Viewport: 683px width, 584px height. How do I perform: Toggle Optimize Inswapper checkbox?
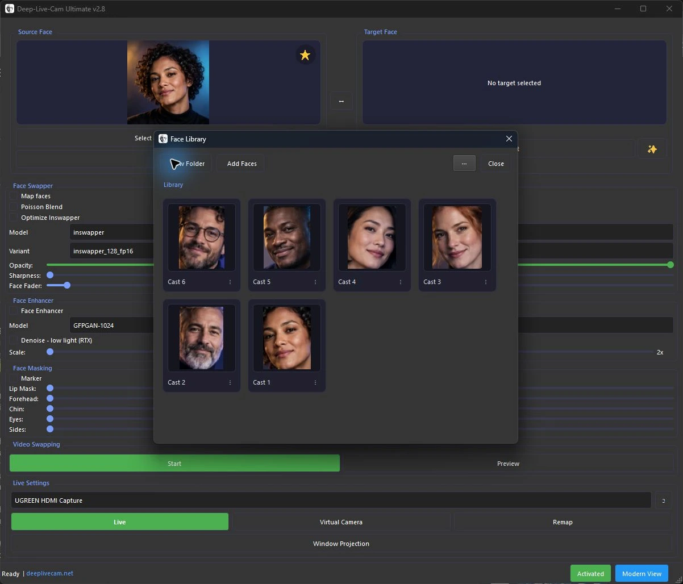coord(14,218)
